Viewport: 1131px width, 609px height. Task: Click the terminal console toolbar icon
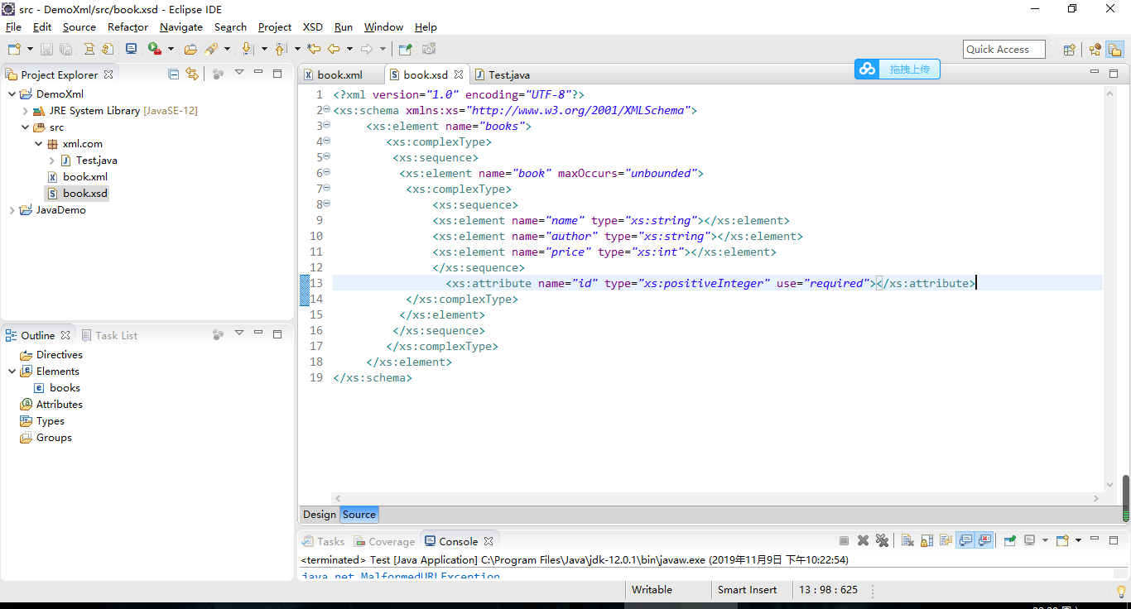click(132, 50)
